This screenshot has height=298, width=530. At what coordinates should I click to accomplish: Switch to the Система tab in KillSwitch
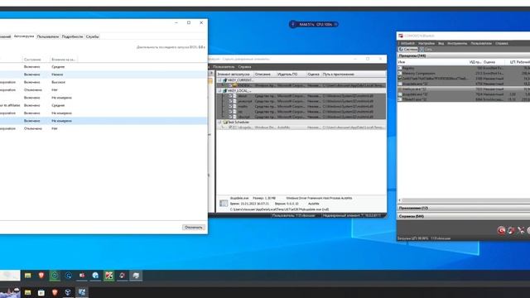pos(408,50)
